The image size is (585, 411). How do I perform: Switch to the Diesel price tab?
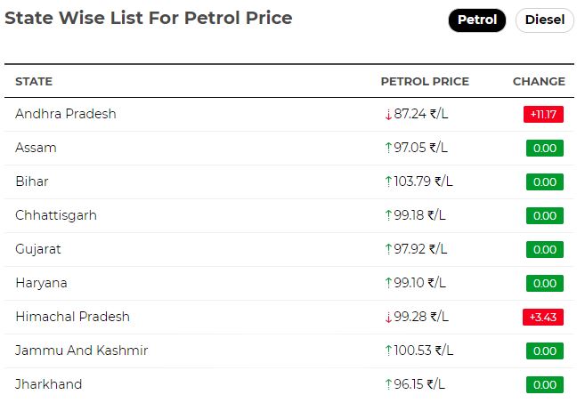tap(544, 20)
